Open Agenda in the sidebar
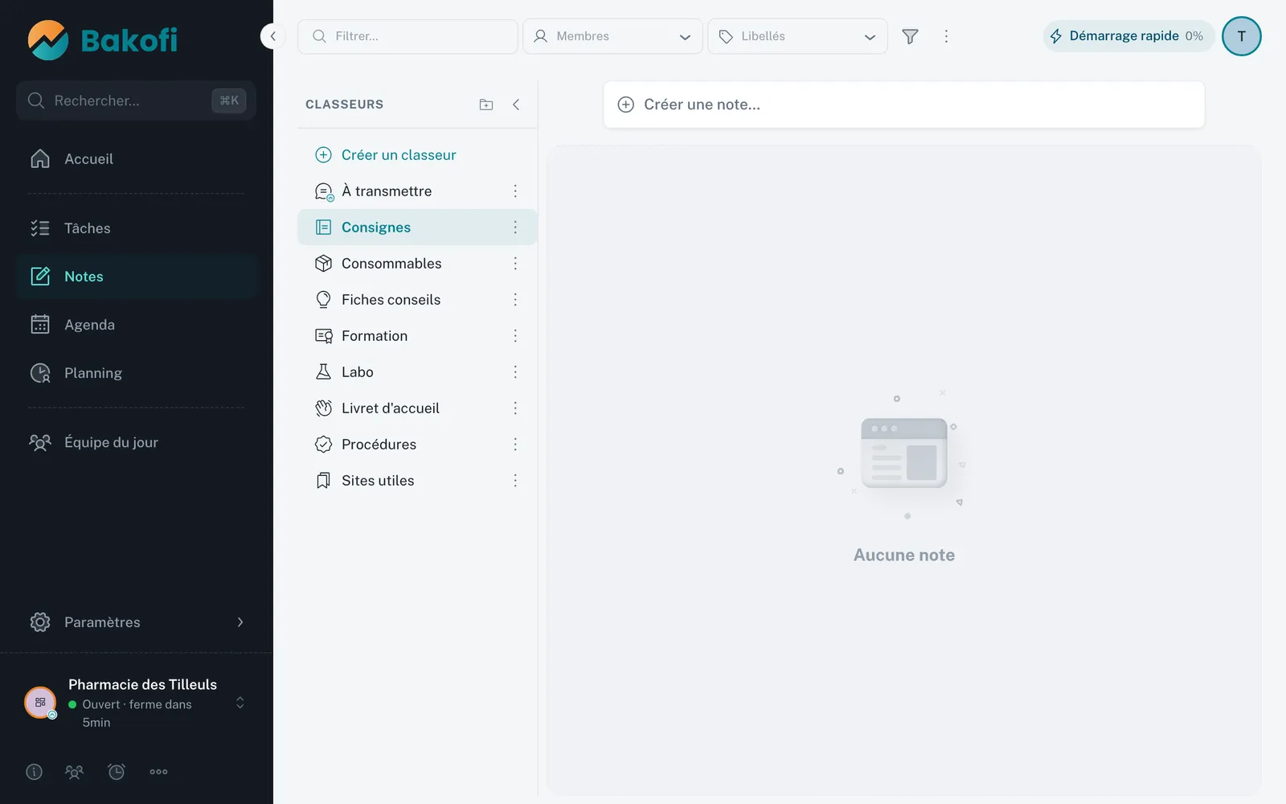 pyautogui.click(x=137, y=325)
